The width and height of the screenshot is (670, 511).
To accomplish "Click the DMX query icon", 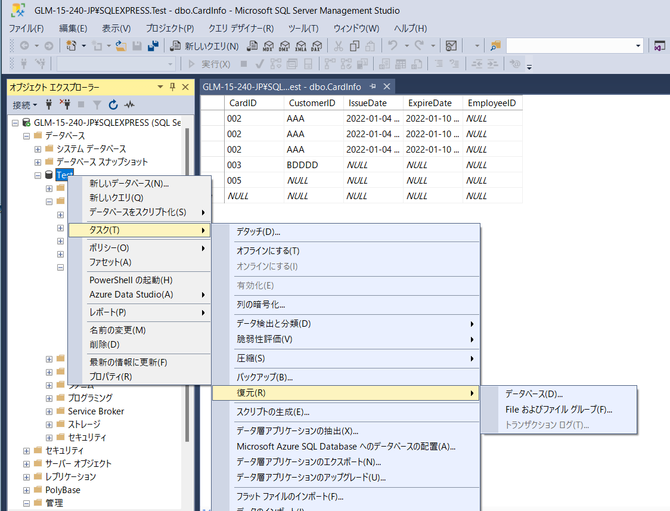I will 284,46.
